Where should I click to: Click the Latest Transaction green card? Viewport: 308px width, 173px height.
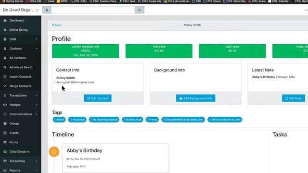[86, 51]
